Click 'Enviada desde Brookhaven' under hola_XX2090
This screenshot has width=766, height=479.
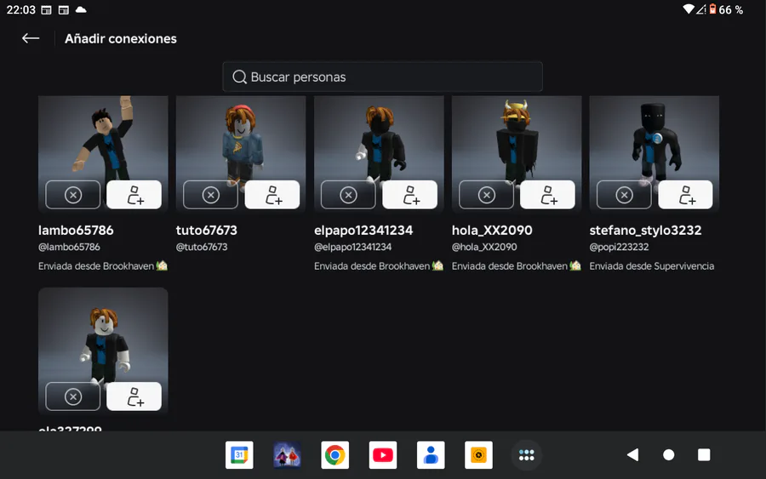(x=517, y=266)
